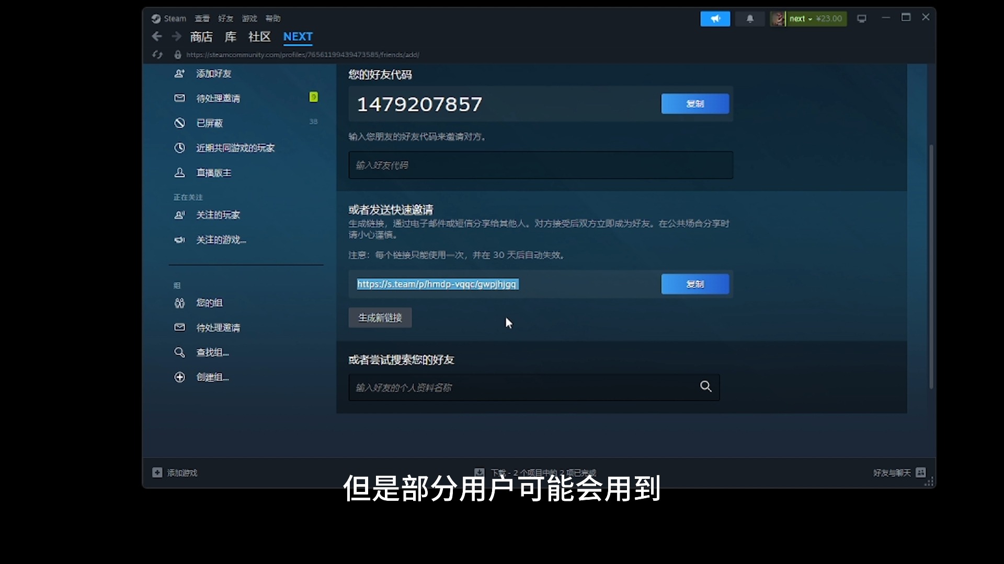The image size is (1004, 564).
Task: Click the search magnifier in friend search
Action: tap(706, 386)
